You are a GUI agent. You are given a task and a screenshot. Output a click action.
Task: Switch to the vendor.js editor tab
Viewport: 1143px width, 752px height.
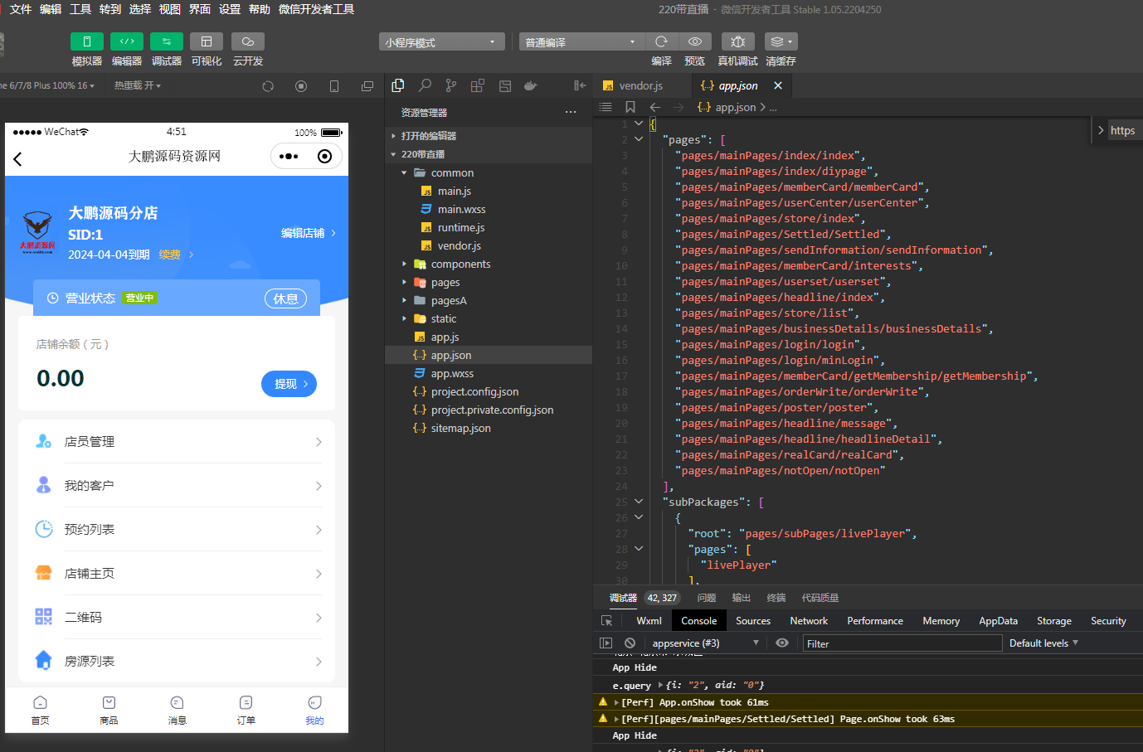point(640,86)
